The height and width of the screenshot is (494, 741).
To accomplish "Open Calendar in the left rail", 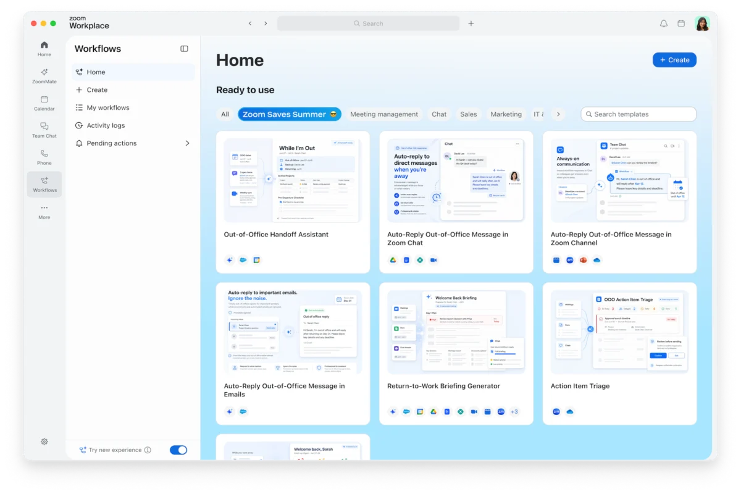I will [44, 103].
